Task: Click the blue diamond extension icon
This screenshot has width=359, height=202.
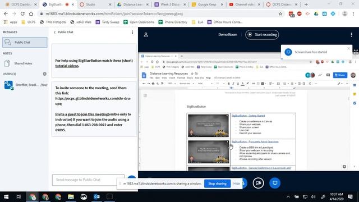Action: pos(333,13)
